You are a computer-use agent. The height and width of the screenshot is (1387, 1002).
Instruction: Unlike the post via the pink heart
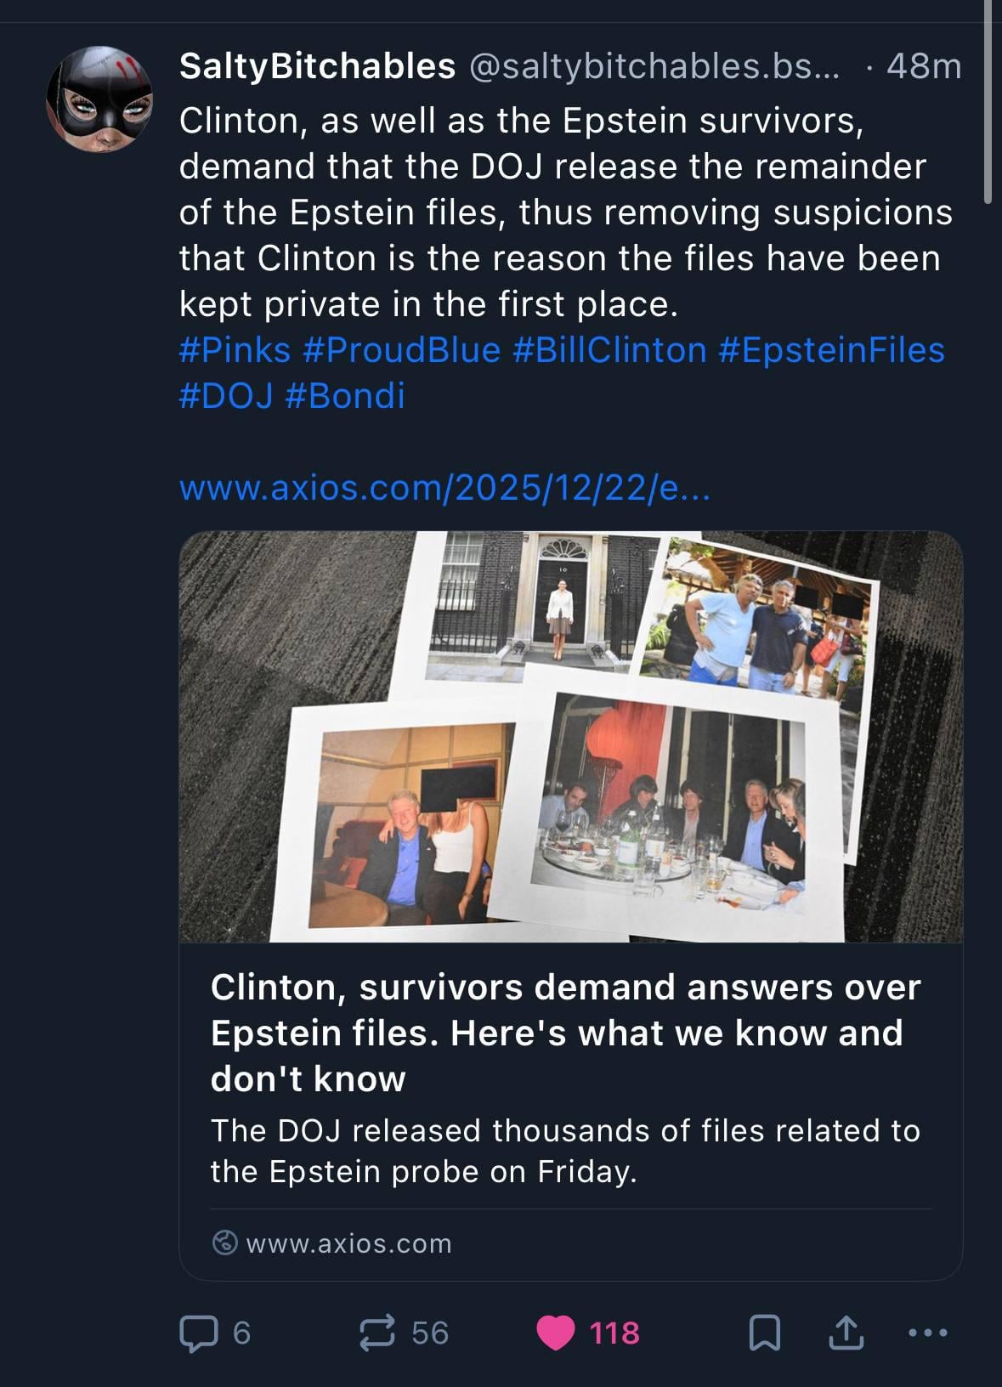tap(556, 1333)
